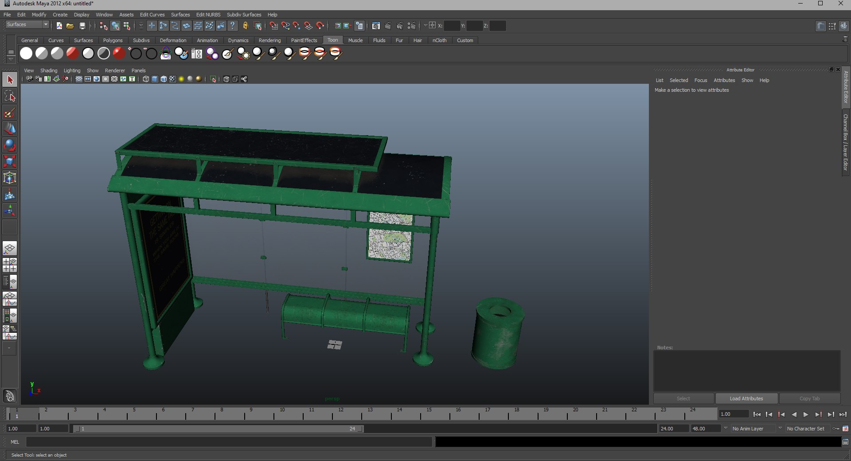Step to the next key

[818, 414]
